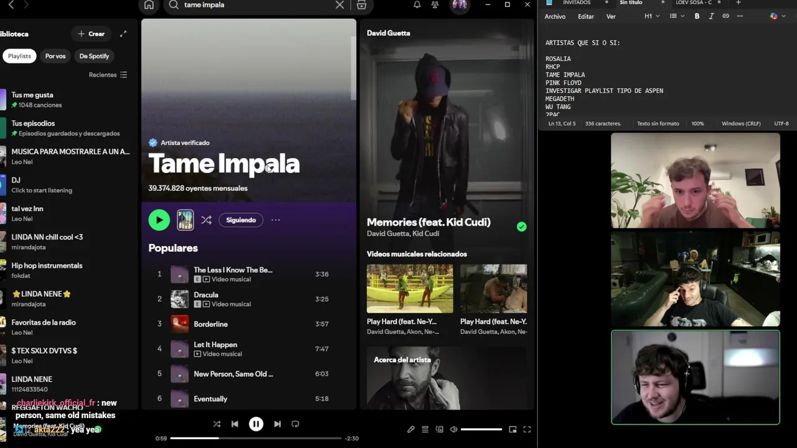This screenshot has height=448, width=797.
Task: Select the De Spotify filter chip
Action: coord(94,56)
